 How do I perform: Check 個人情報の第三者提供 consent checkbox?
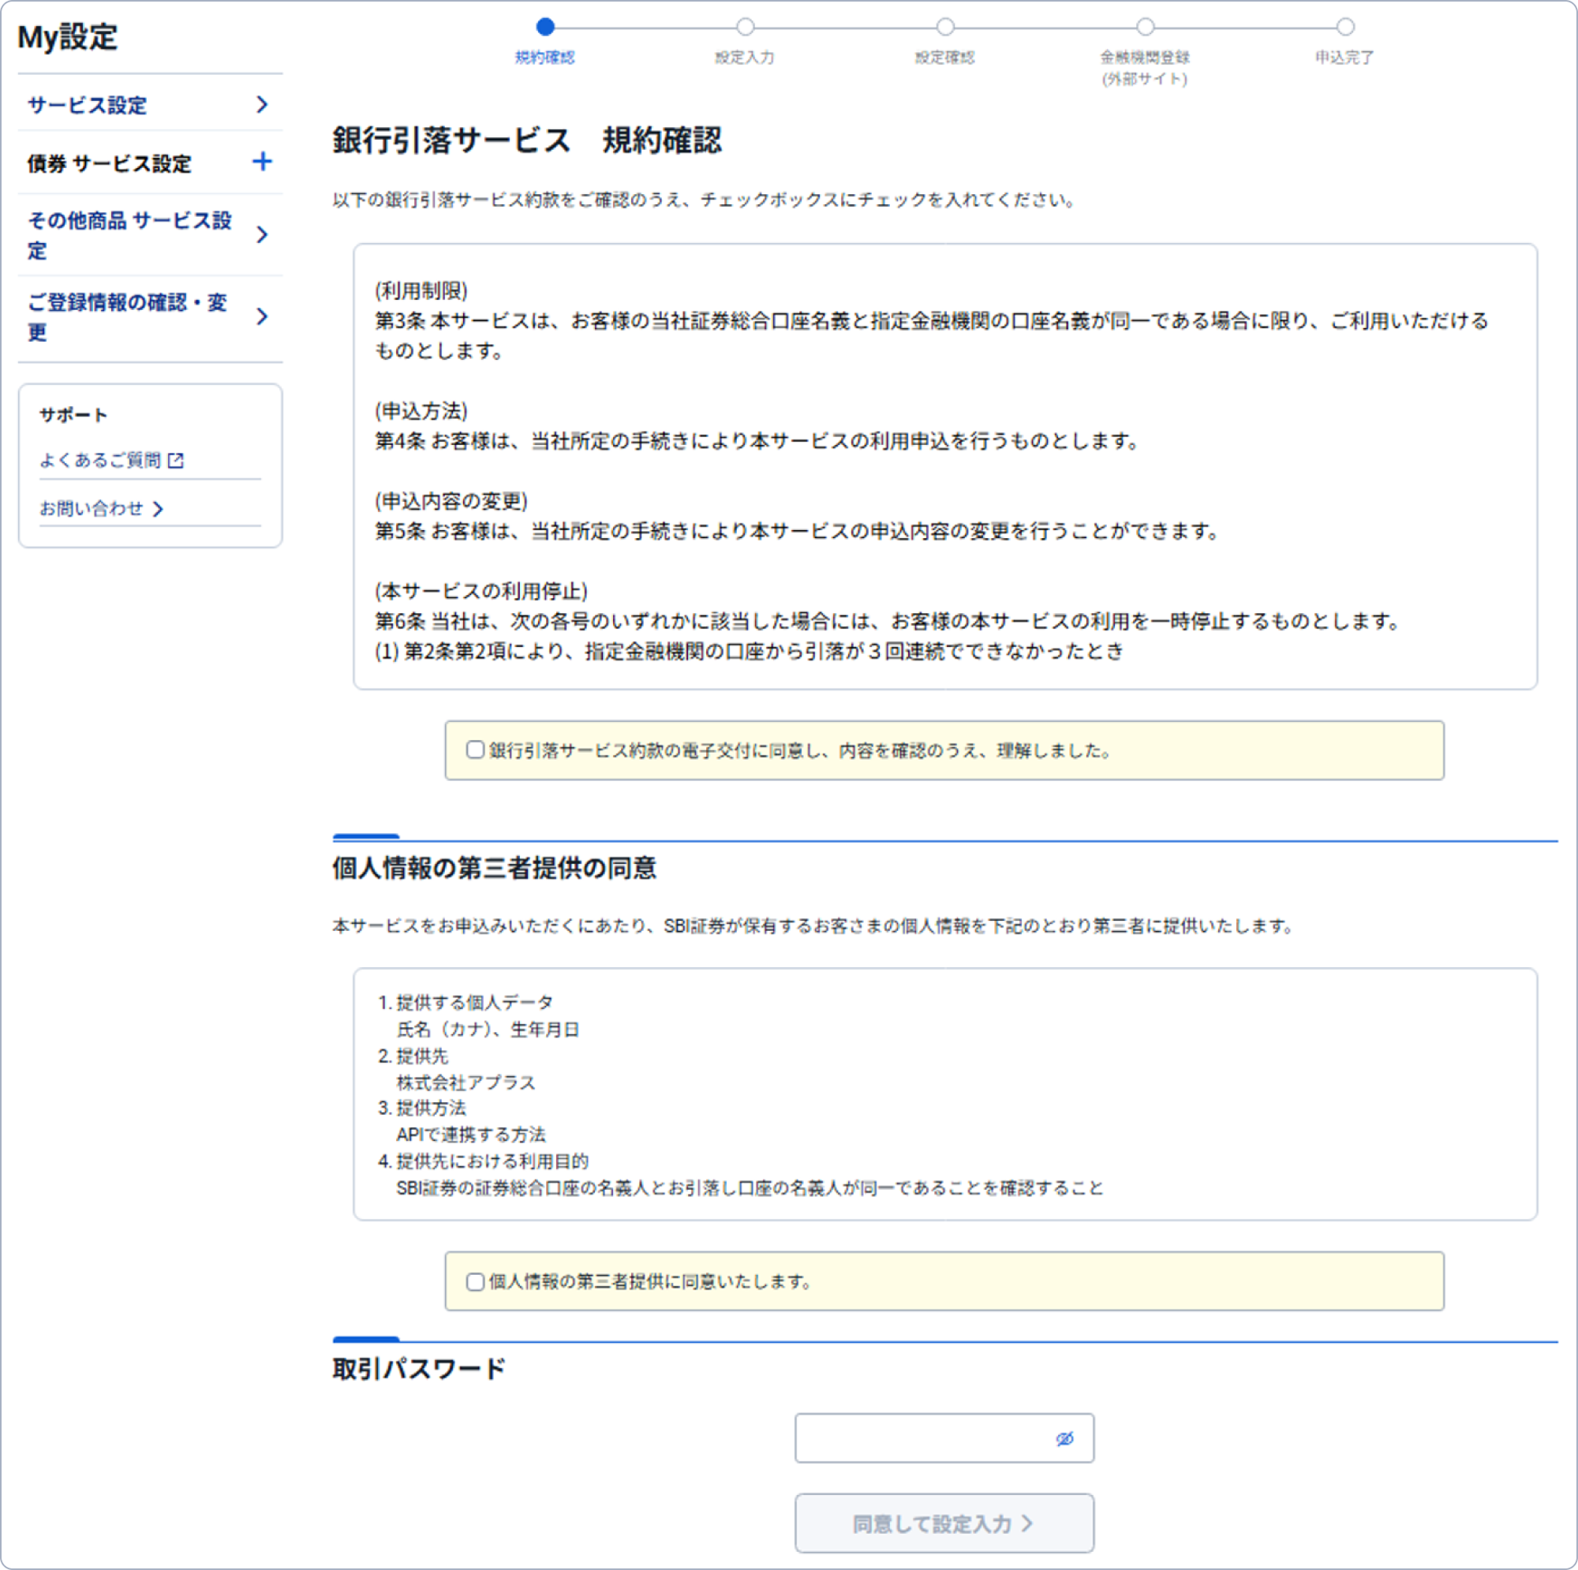point(475,1282)
